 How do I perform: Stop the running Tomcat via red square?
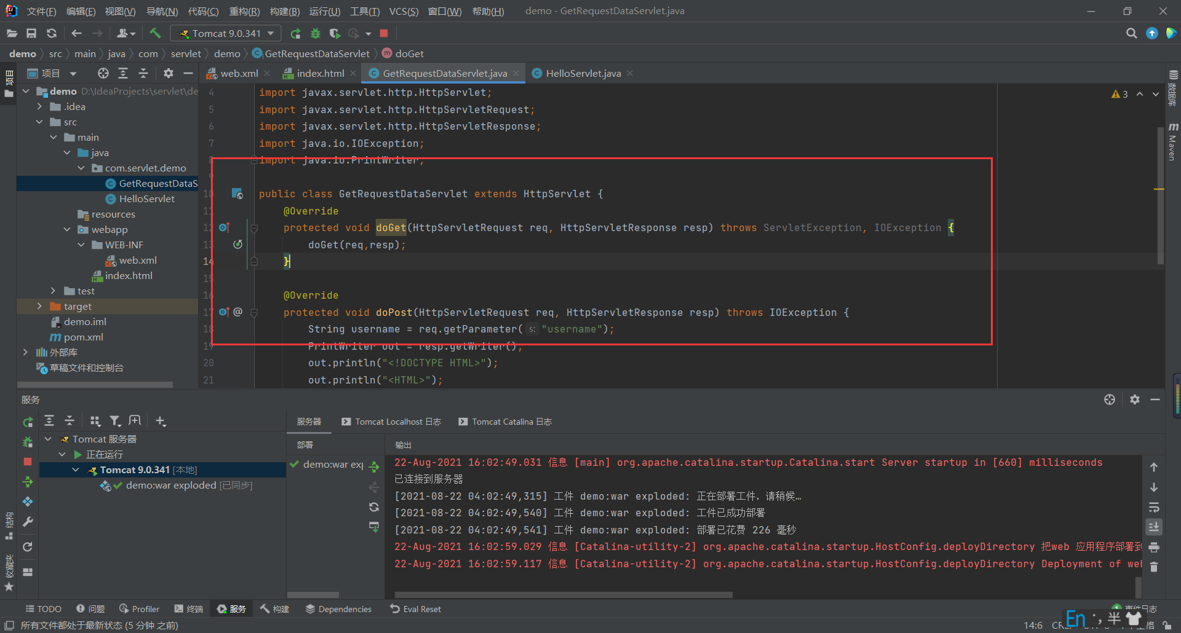tap(384, 33)
